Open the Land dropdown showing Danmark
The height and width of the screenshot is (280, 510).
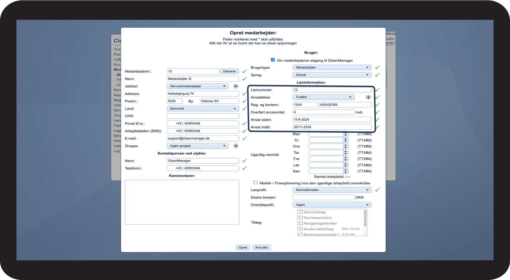click(x=203, y=109)
